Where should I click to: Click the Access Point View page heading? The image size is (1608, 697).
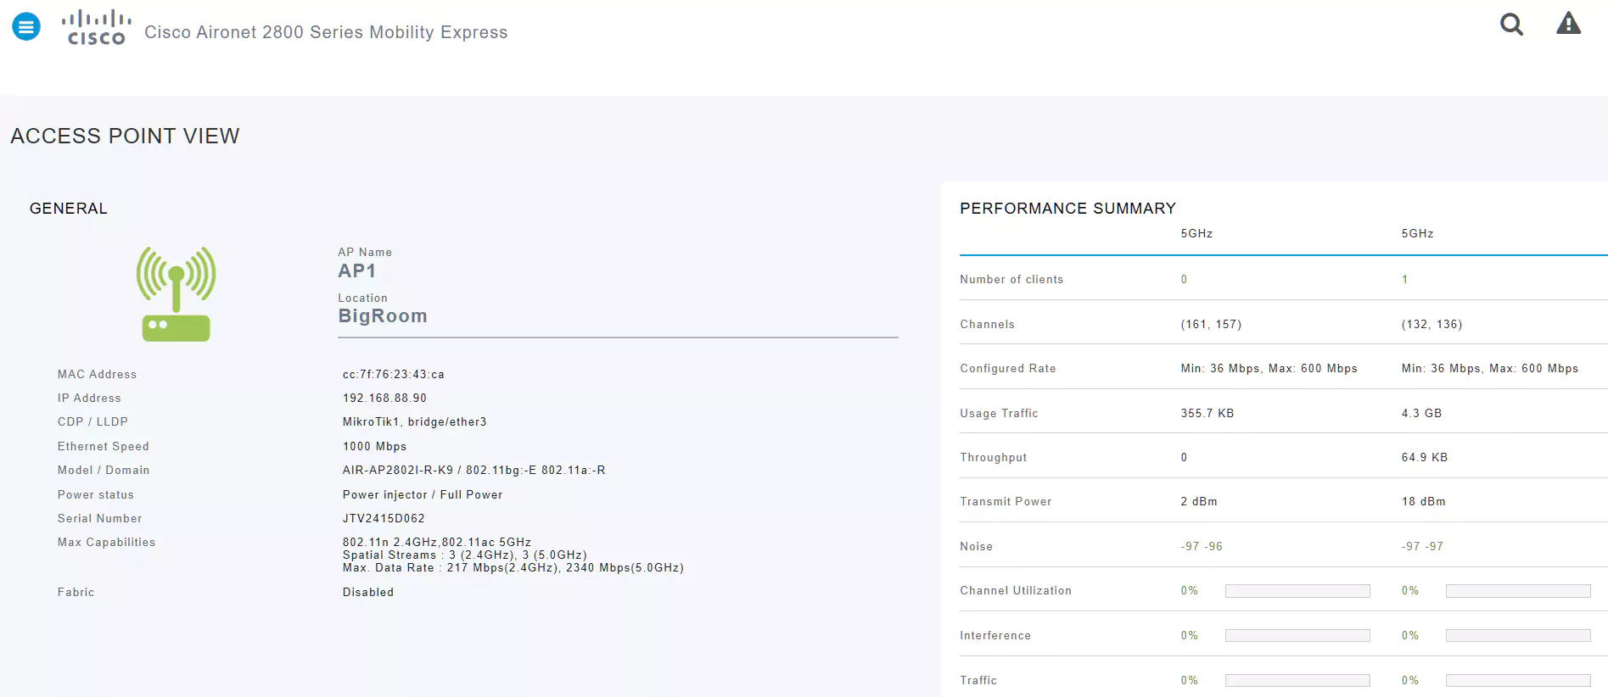pos(125,137)
